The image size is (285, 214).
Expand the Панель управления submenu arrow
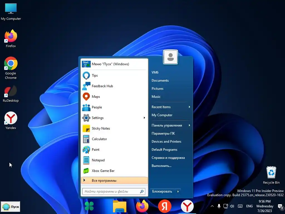pyautogui.click(x=189, y=125)
